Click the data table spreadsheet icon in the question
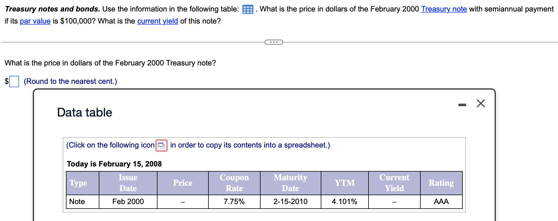The height and width of the screenshot is (221, 558). tap(248, 9)
